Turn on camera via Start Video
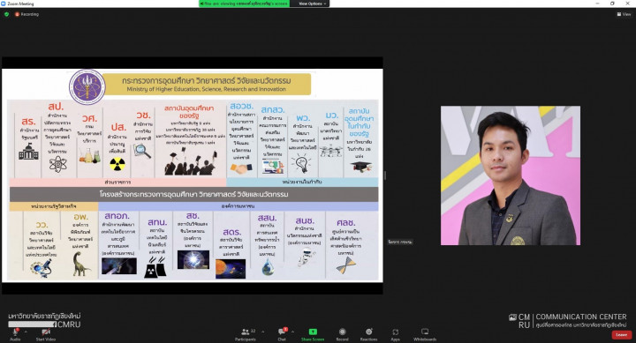The height and width of the screenshot is (343, 636). tap(45, 334)
